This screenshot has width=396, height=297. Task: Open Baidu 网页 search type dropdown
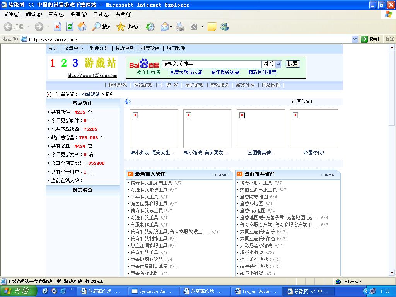(278, 65)
